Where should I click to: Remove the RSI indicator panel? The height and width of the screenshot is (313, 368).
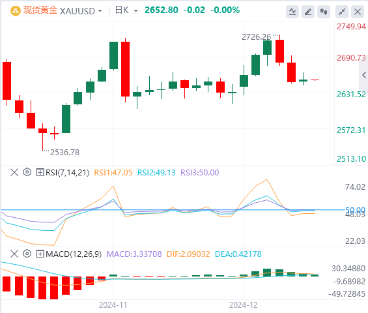pyautogui.click(x=14, y=173)
